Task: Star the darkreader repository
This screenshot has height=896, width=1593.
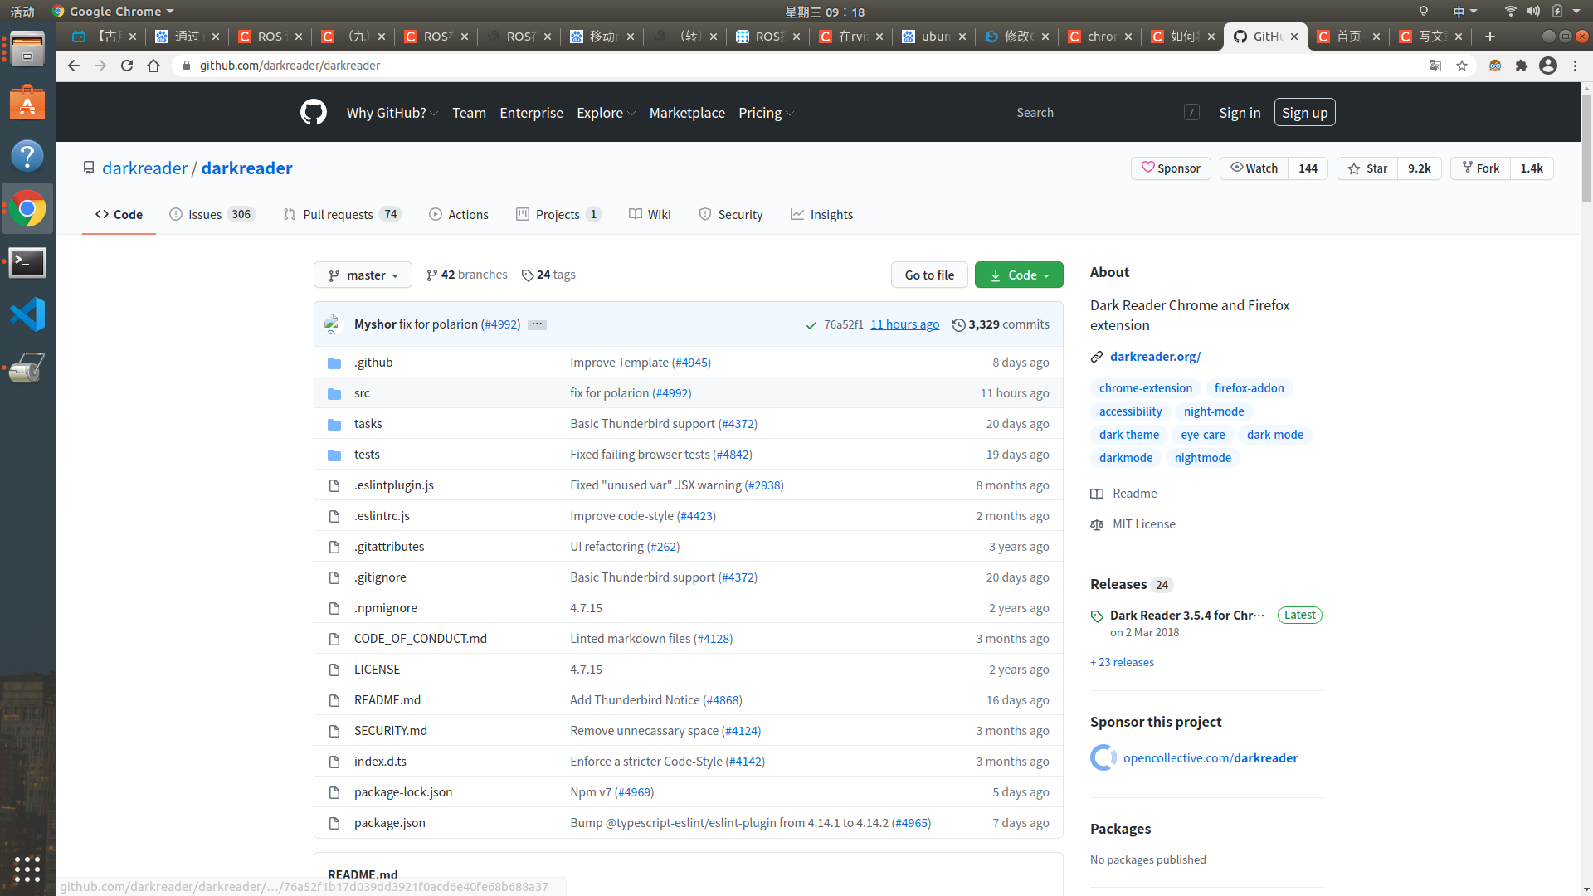Action: [1367, 168]
